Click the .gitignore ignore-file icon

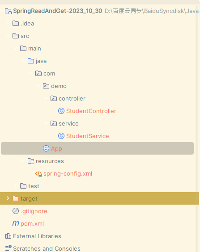coord(16,211)
